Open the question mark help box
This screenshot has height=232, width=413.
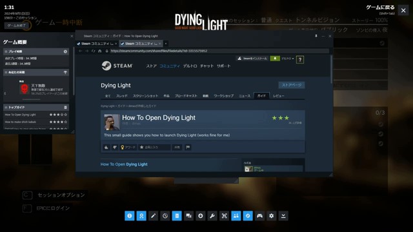[300, 60]
